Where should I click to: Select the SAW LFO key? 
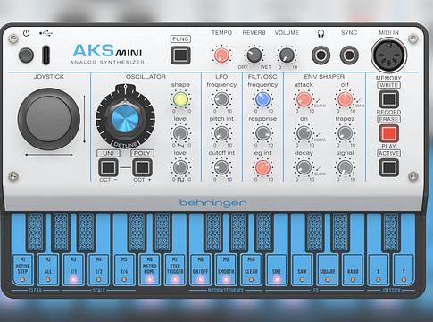(x=302, y=269)
